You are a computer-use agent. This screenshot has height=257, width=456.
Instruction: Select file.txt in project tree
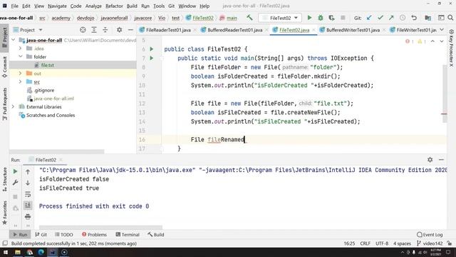tap(48, 65)
